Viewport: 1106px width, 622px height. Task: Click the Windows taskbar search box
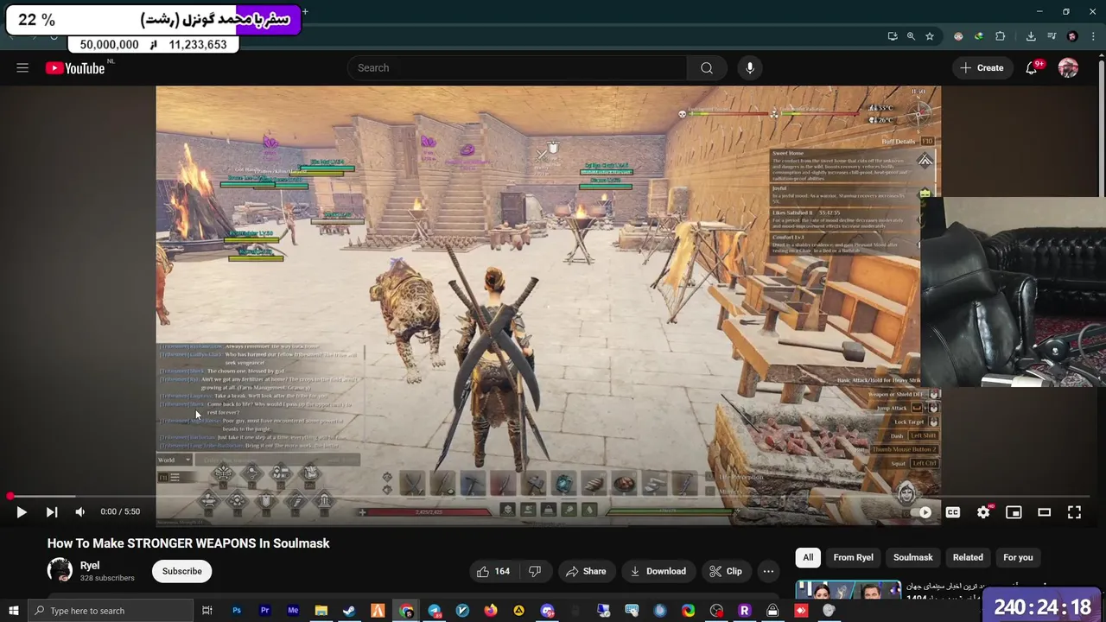110,611
